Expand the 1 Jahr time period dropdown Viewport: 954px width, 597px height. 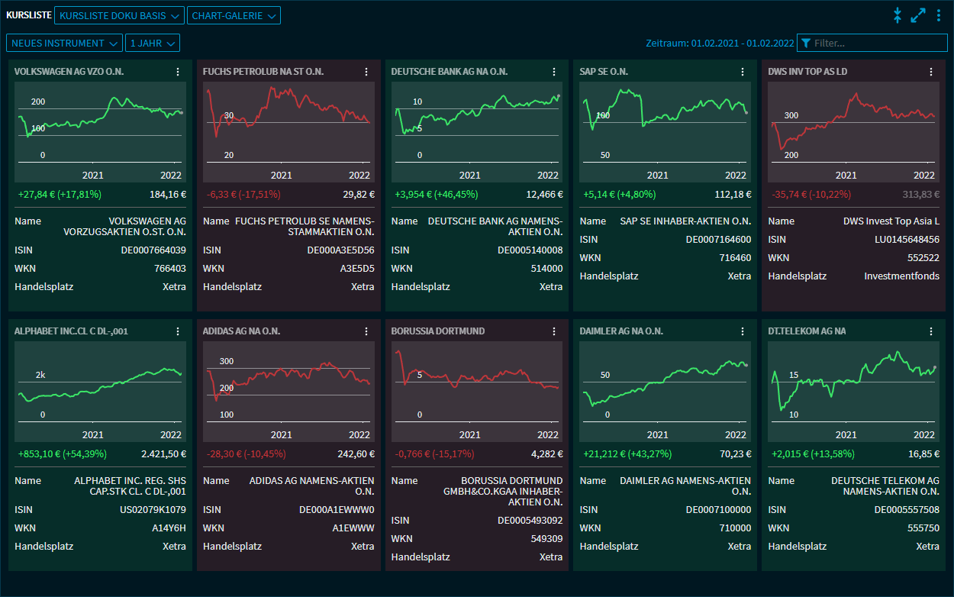tap(153, 44)
